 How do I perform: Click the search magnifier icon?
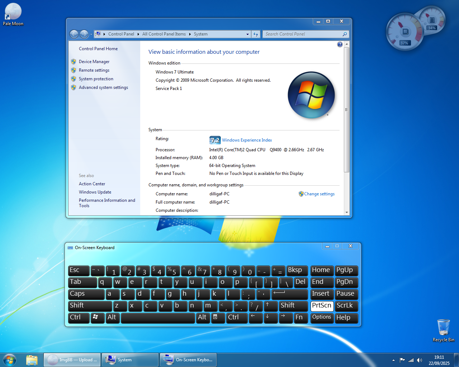(x=345, y=34)
